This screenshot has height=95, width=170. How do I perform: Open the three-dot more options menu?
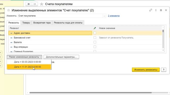(156, 10)
